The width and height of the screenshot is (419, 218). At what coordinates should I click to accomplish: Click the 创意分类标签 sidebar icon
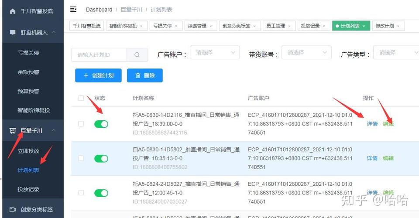pyautogui.click(x=13, y=209)
